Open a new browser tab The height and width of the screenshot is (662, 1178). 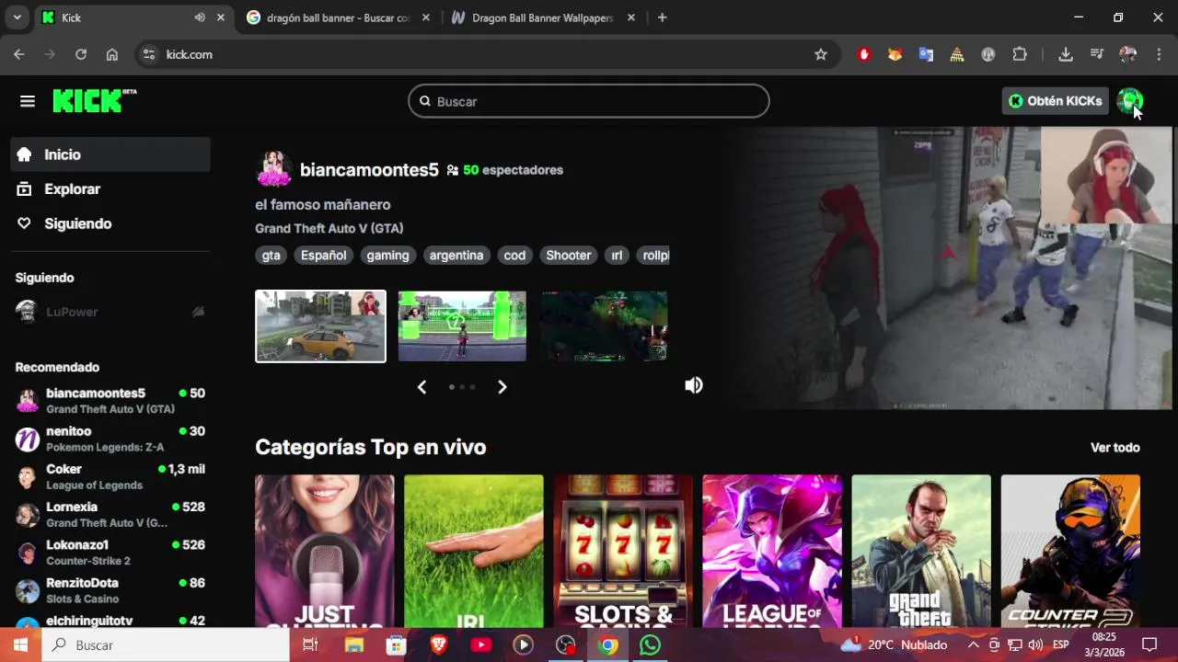pyautogui.click(x=662, y=17)
